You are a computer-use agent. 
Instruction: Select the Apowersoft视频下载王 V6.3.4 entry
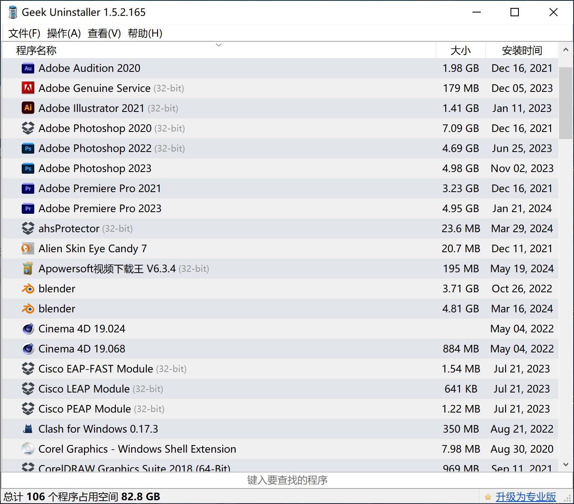click(280, 268)
